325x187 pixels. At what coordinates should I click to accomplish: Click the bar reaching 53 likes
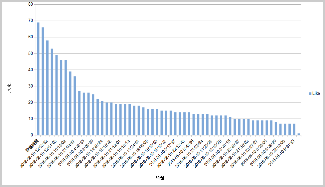52,92
